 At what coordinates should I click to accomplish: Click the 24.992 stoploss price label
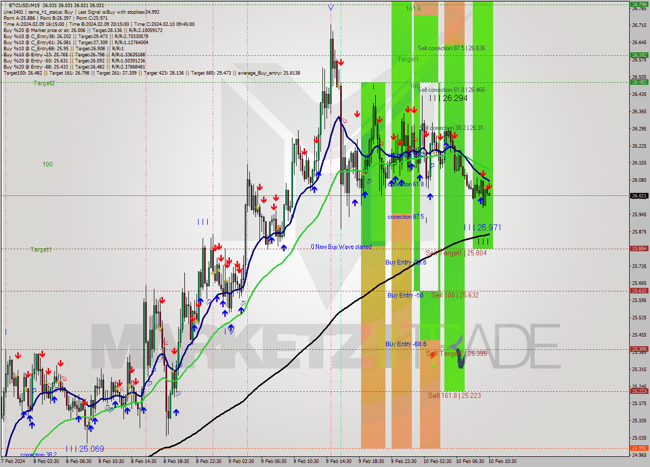tap(638, 448)
